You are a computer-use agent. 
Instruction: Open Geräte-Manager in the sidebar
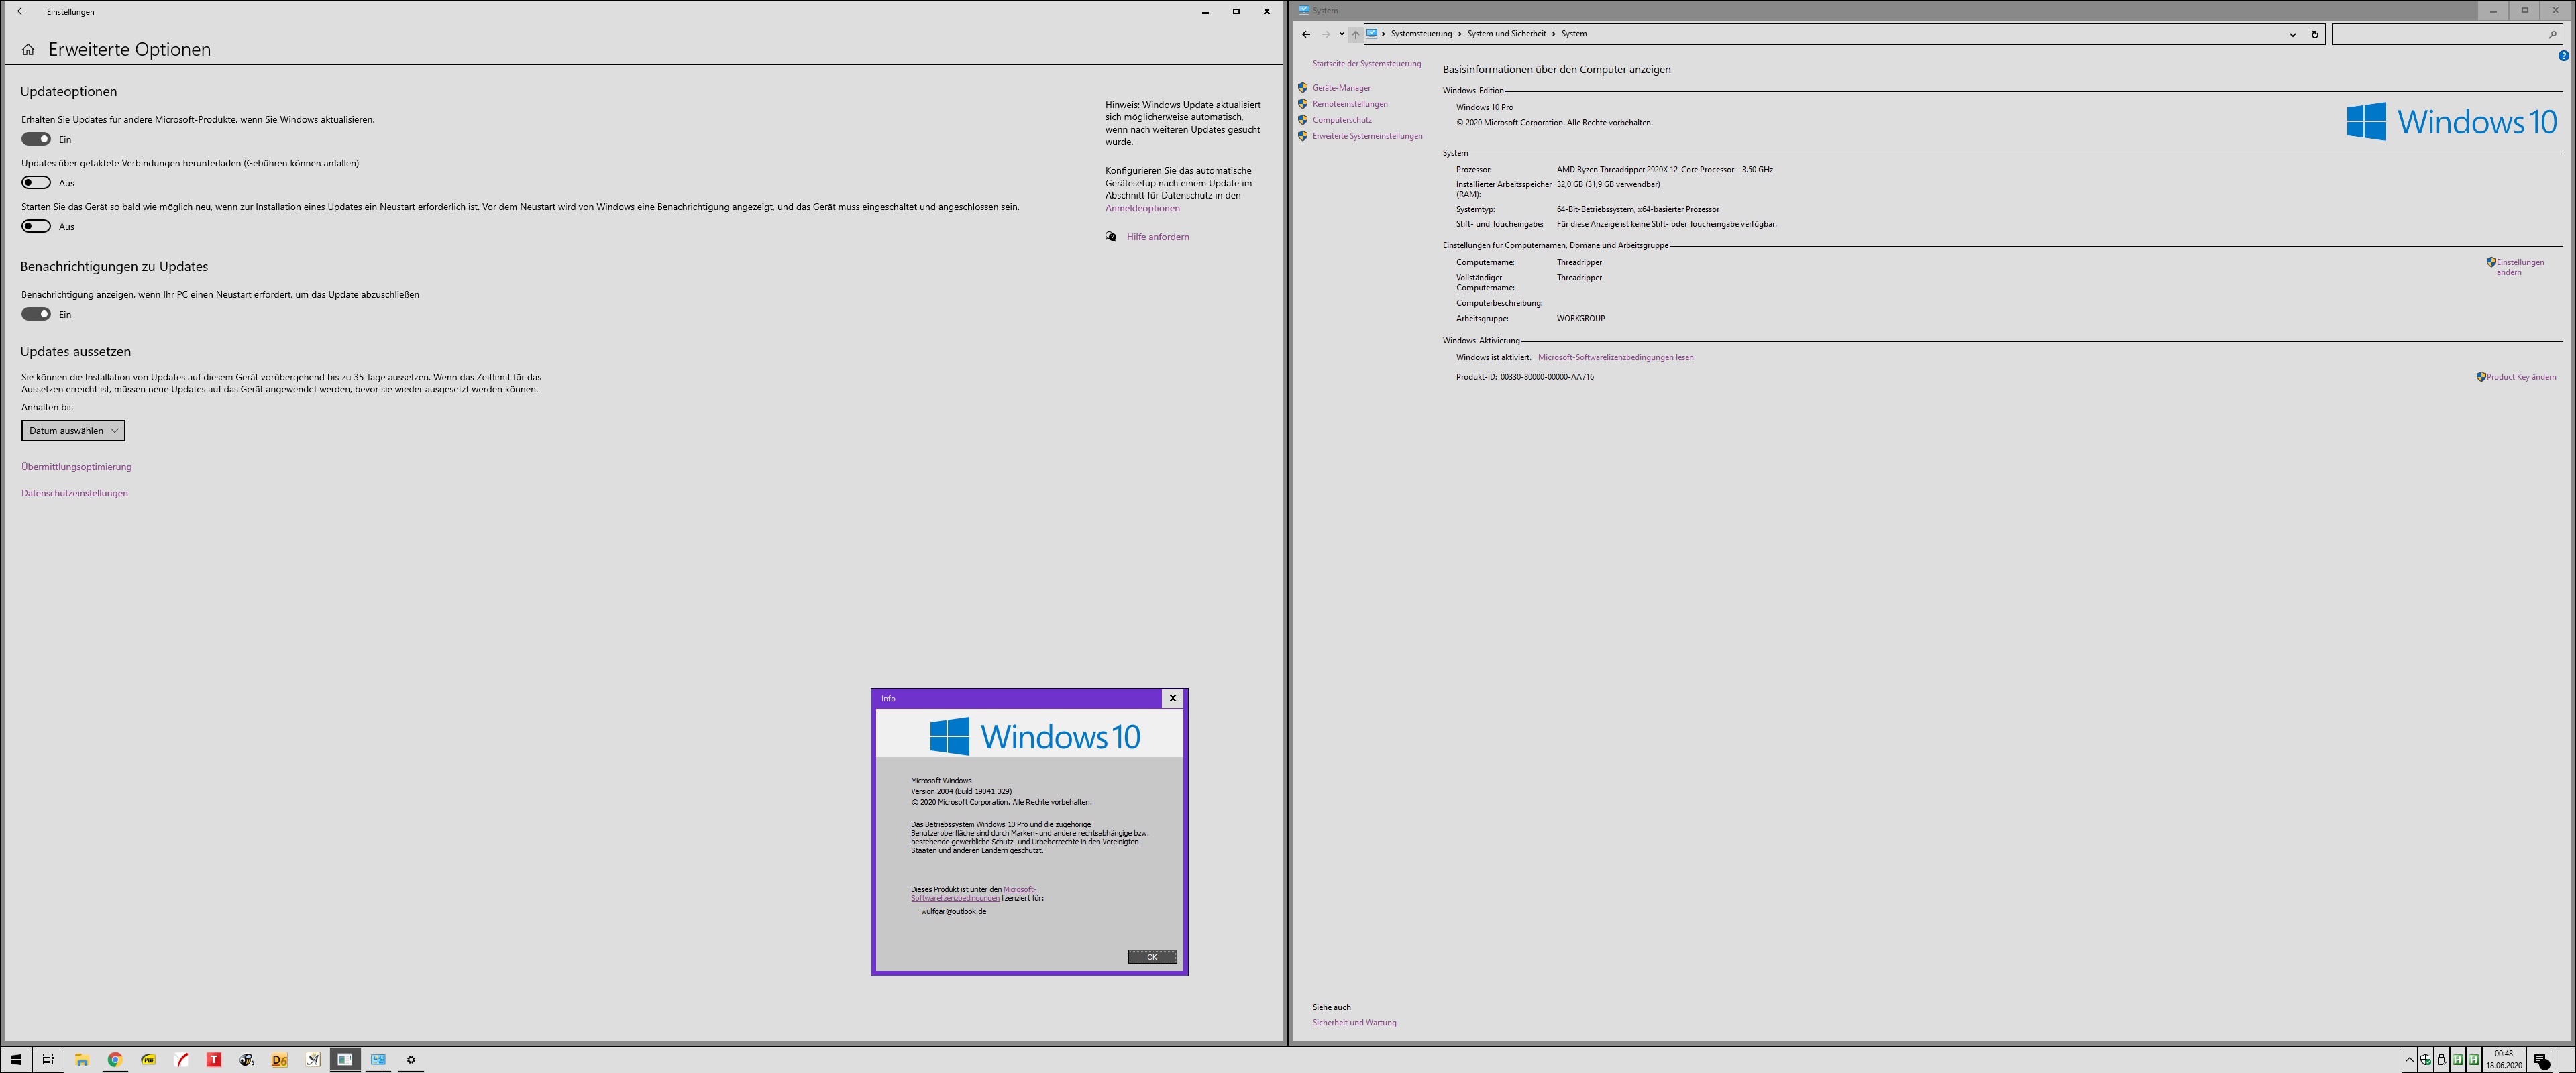tap(1341, 88)
